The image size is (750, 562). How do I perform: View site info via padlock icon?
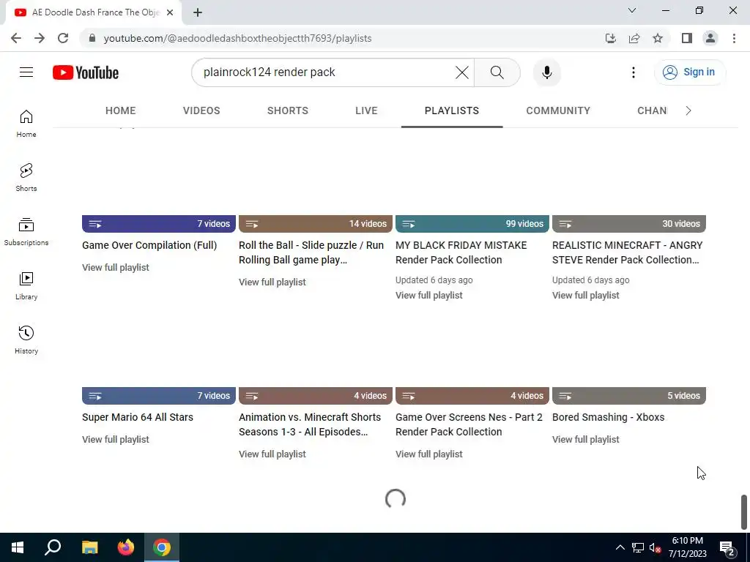92,38
